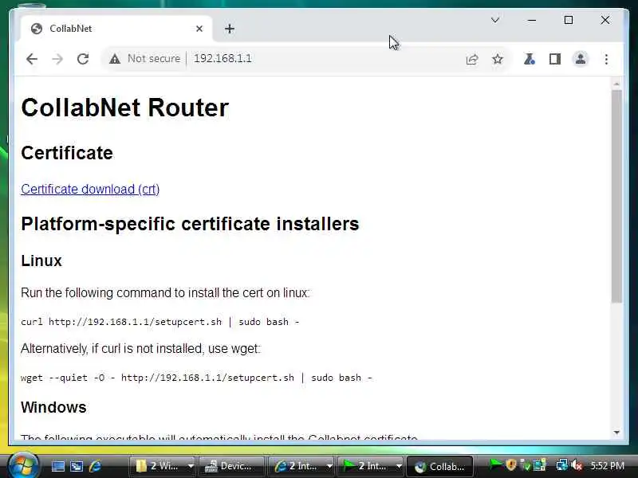Click Show Desktop quick launch icon
This screenshot has height=478, width=638.
click(57, 466)
